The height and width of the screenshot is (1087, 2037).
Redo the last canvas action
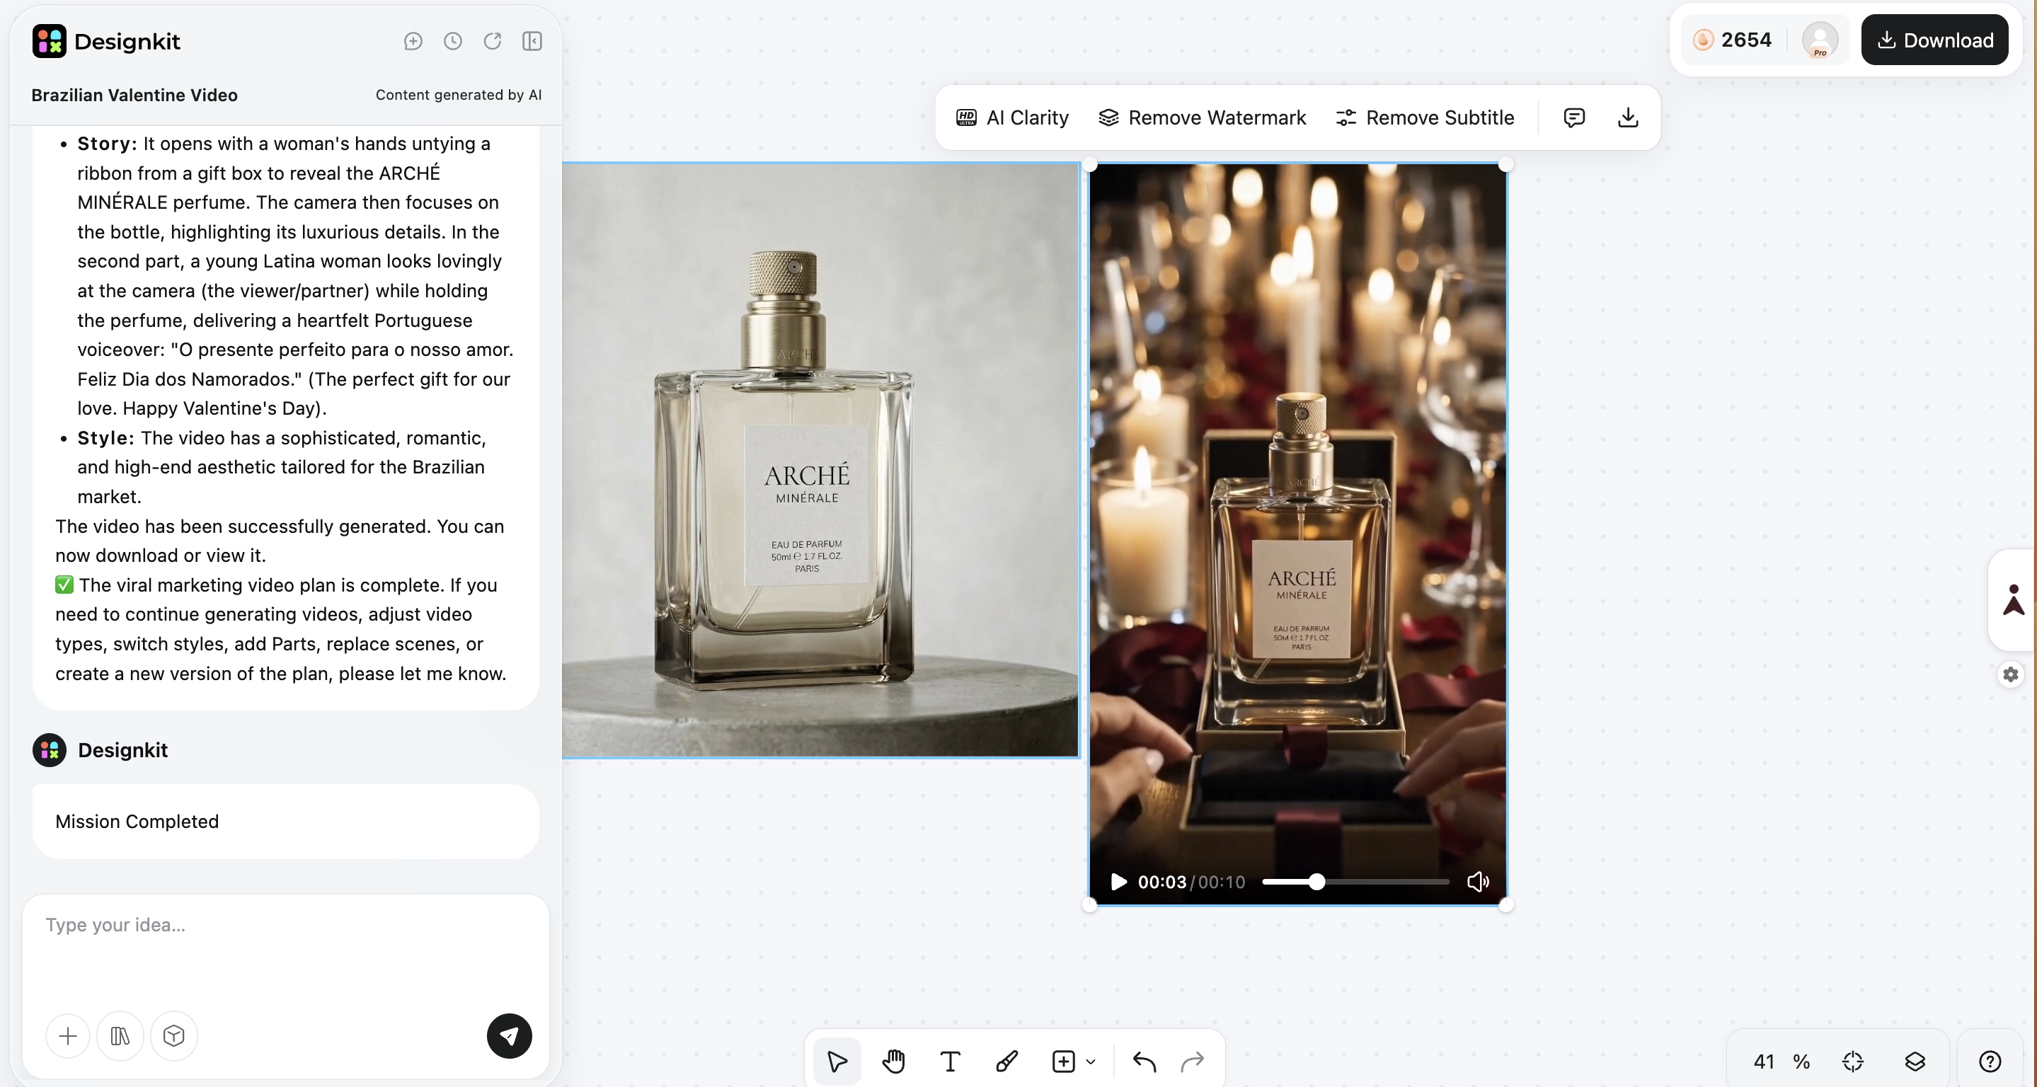tap(1193, 1061)
